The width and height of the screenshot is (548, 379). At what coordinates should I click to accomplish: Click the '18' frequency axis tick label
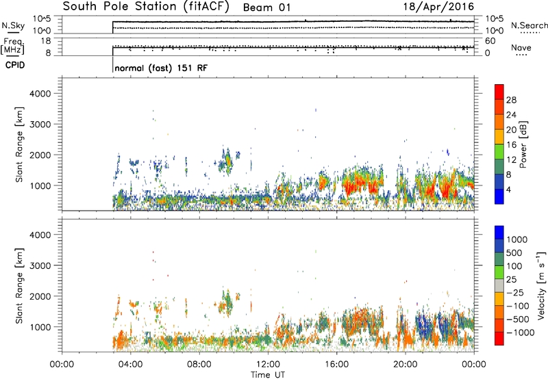tap(46, 41)
